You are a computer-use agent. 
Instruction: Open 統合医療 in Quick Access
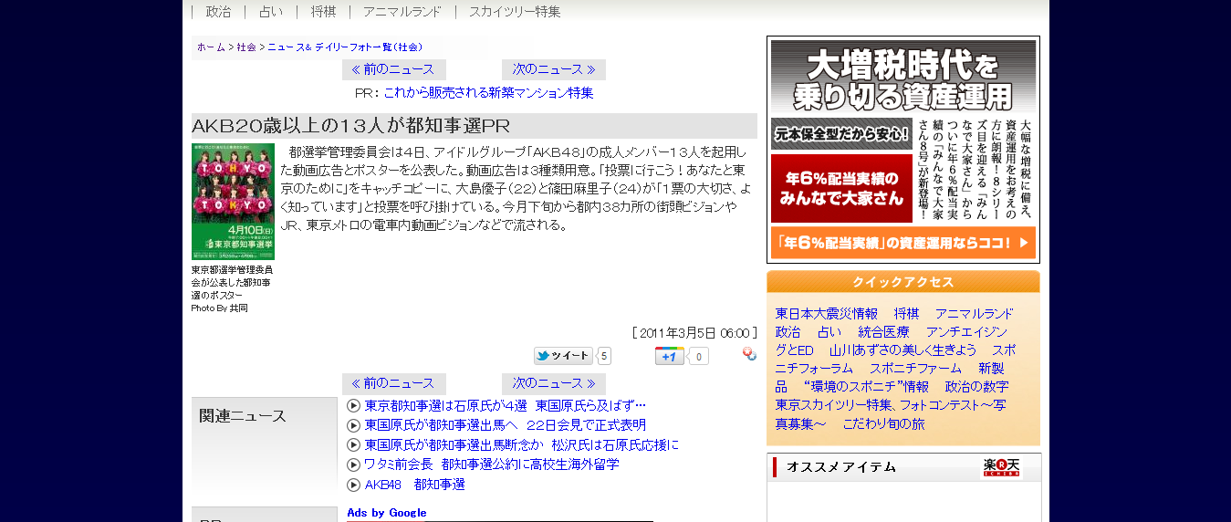tap(883, 332)
